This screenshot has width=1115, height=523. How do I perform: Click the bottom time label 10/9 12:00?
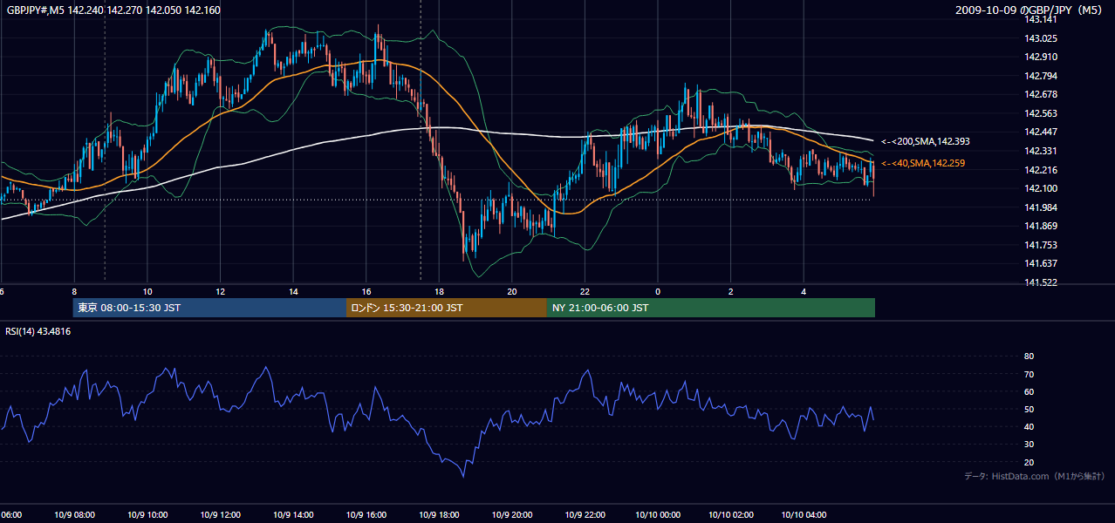220,514
